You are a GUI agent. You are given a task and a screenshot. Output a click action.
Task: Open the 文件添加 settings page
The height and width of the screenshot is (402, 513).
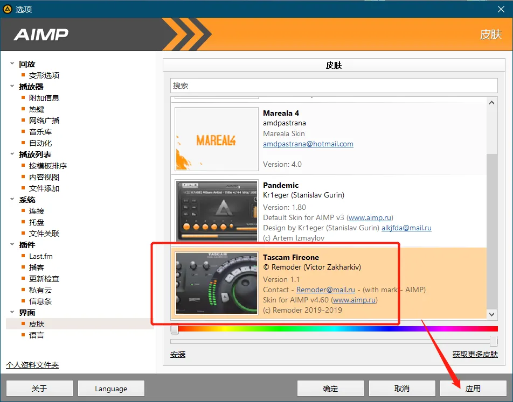44,188
